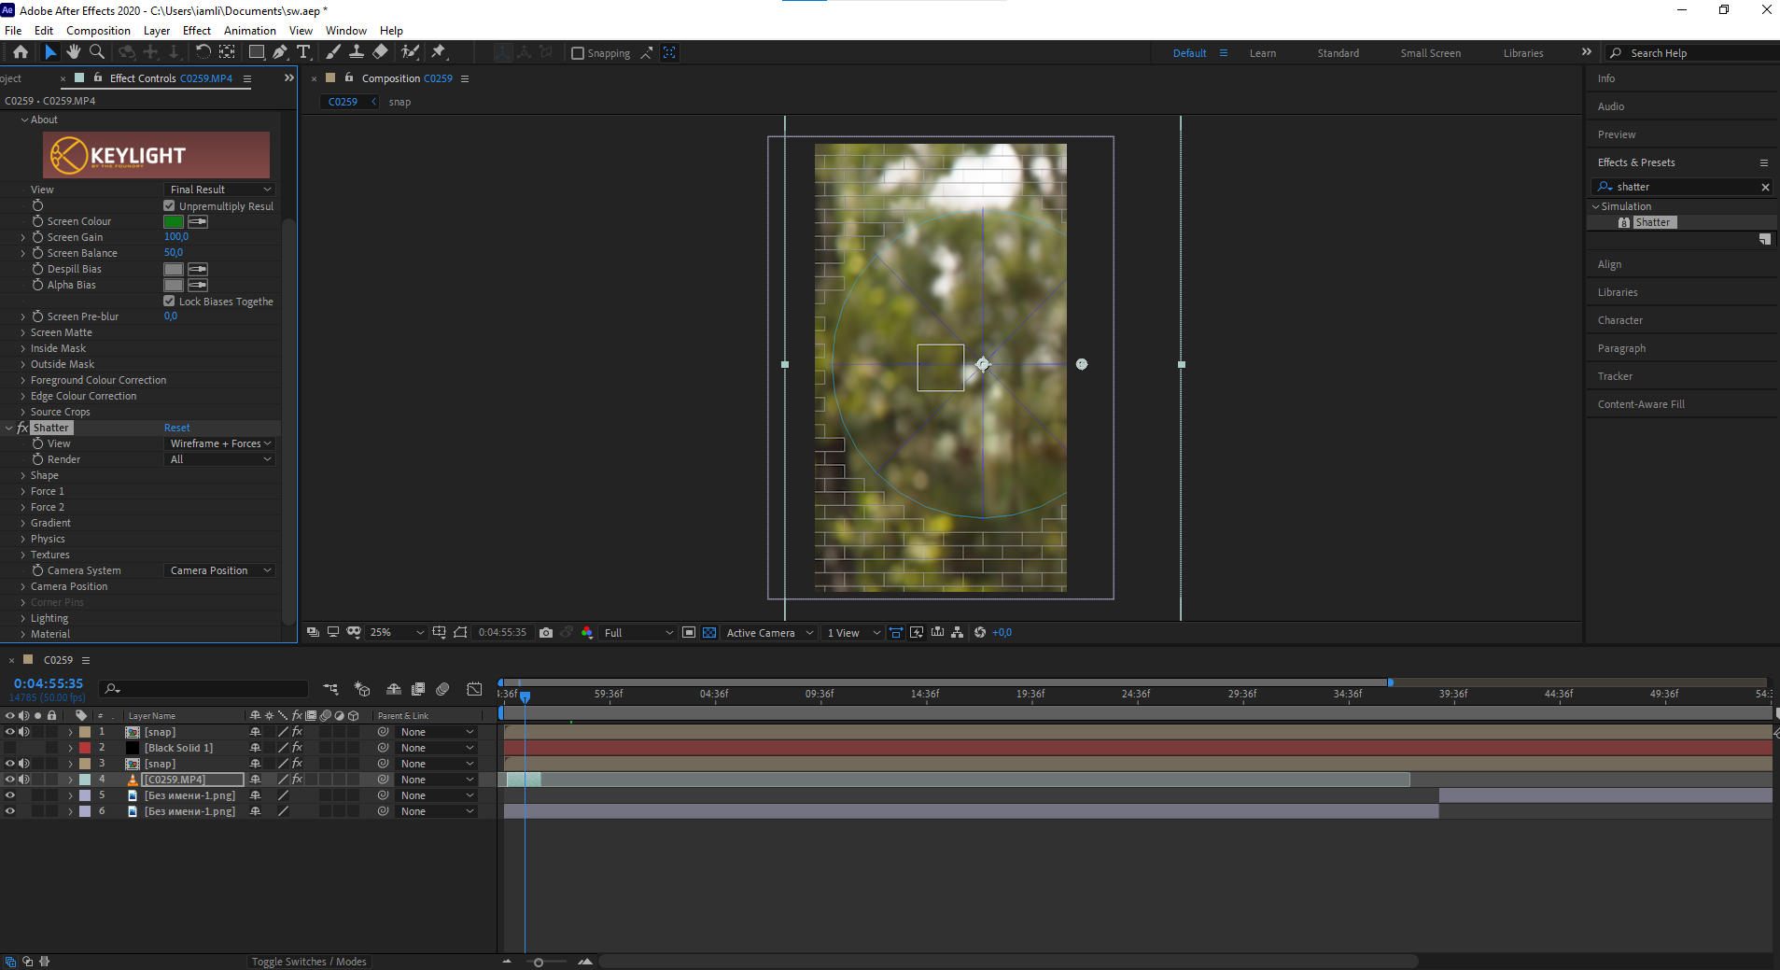Change the Shatter View from Wireframe + Forces
Screen dimensions: 1780x970
(x=218, y=443)
